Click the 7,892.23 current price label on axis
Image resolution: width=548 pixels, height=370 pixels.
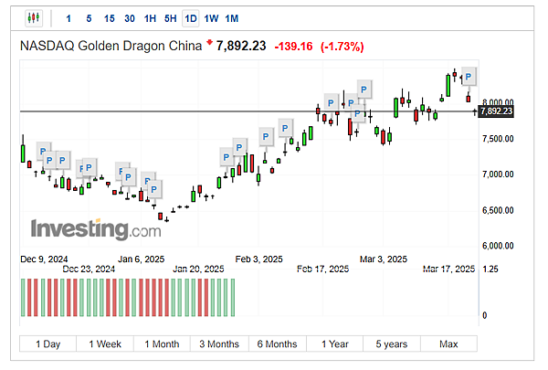pos(496,111)
